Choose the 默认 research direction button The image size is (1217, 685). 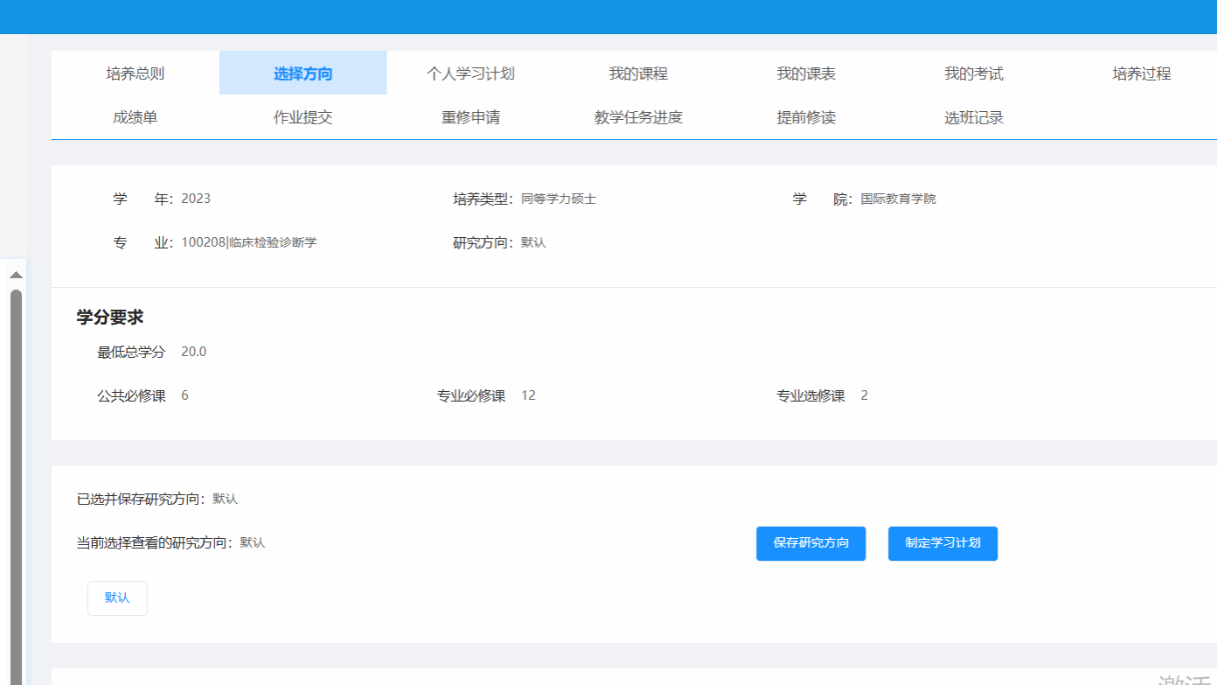(117, 598)
